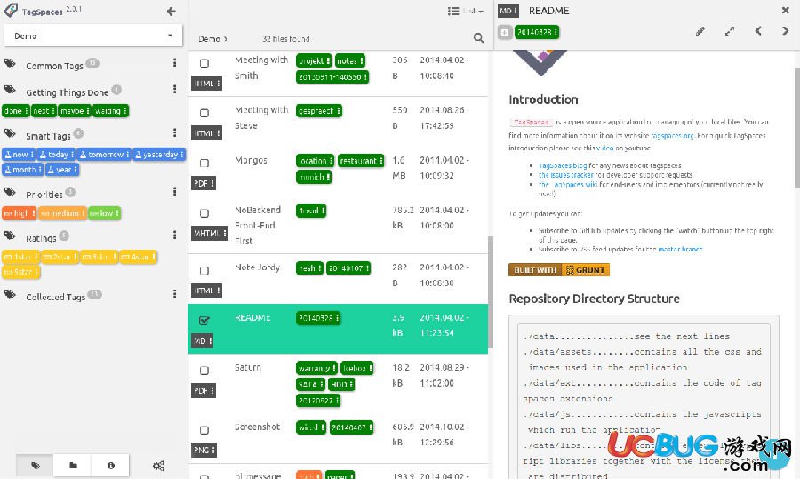Uncheck the README file checkbox
This screenshot has height=479, width=800.
(x=204, y=320)
